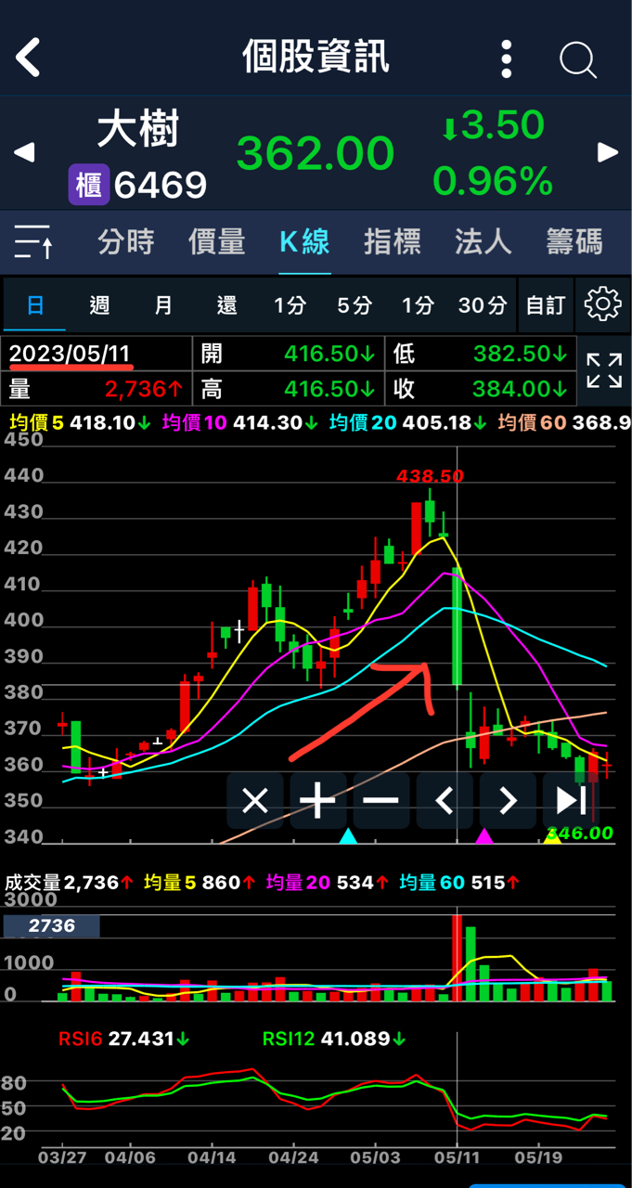Screen dimensions: 632x1188
Task: Jump to latest candle
Action: (570, 800)
